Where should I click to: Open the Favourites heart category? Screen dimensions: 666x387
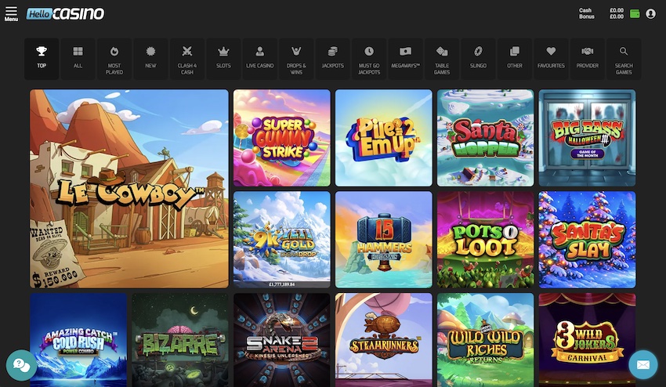(x=551, y=59)
